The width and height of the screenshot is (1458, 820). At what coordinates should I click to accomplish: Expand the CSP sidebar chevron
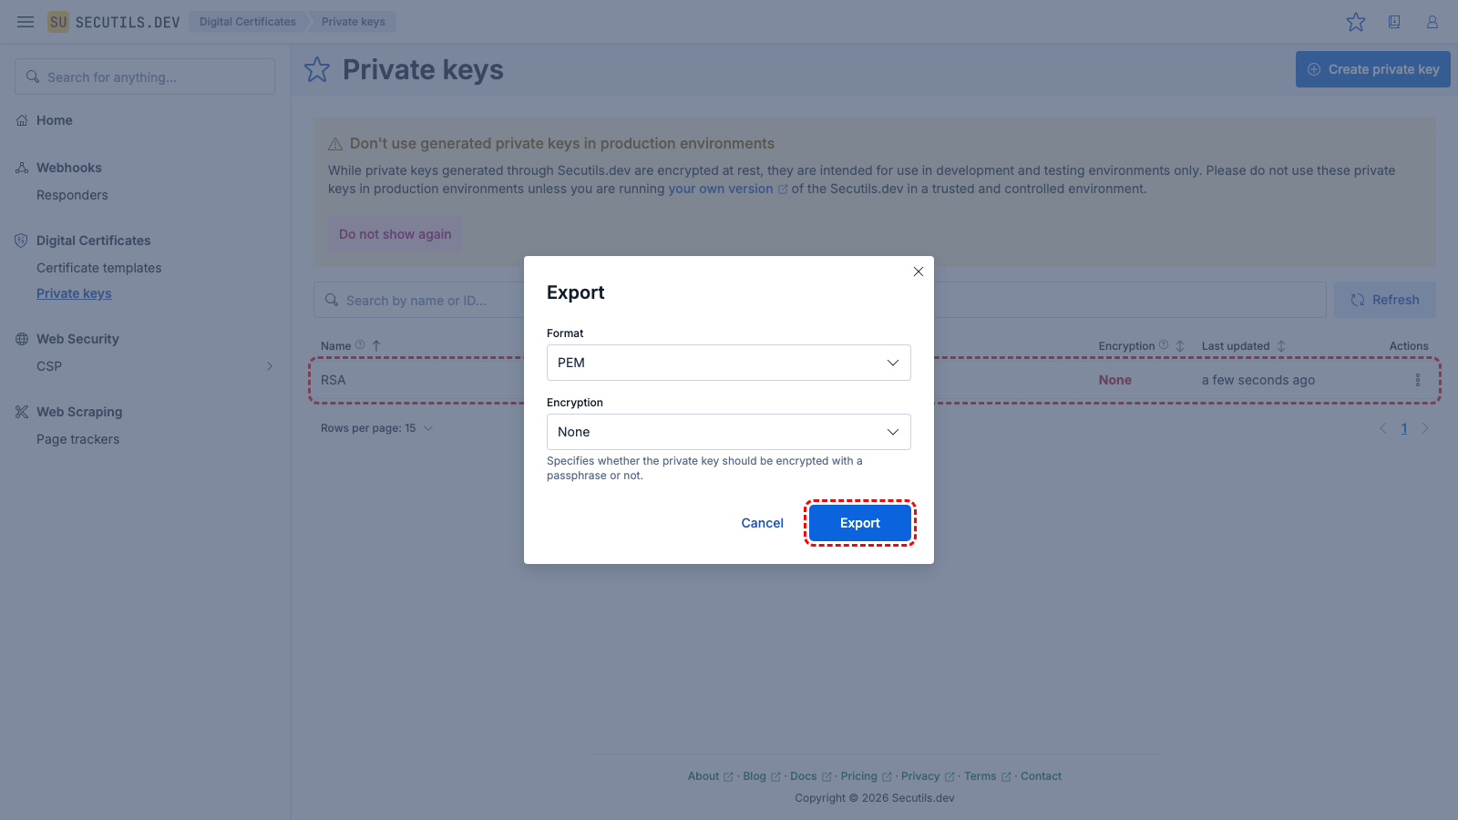270,366
